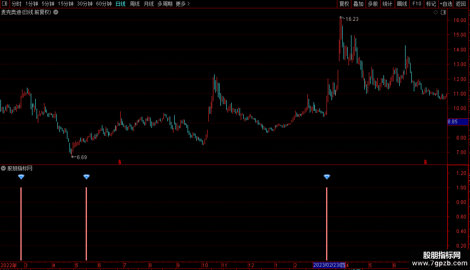Click the 1.00 indicator axis label

461,188
